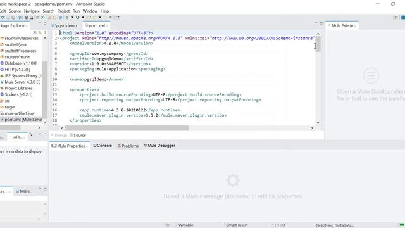Select Mule Server 4.3.0 EE node
Screen dimensions: 405x228
pyautogui.click(x=20, y=82)
